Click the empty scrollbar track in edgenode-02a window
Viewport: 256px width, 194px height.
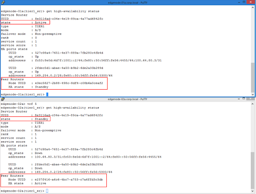252,128
